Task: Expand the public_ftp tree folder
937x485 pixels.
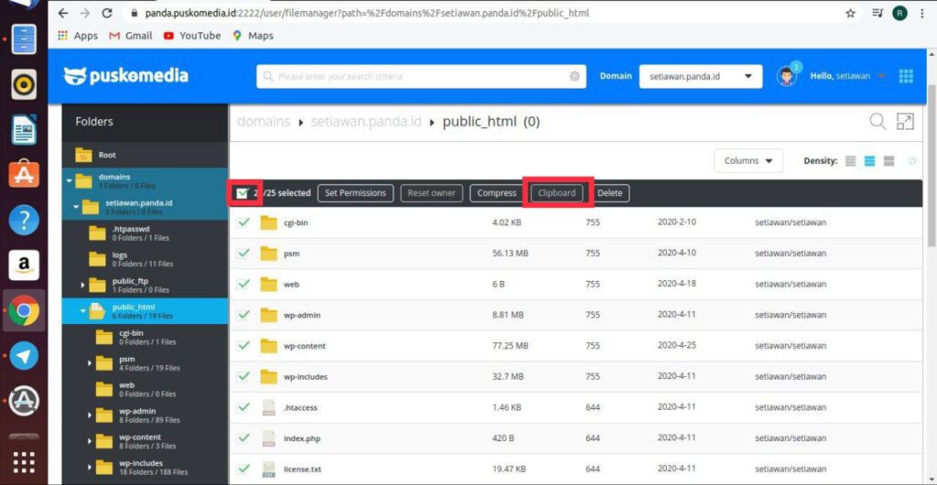Action: [83, 285]
